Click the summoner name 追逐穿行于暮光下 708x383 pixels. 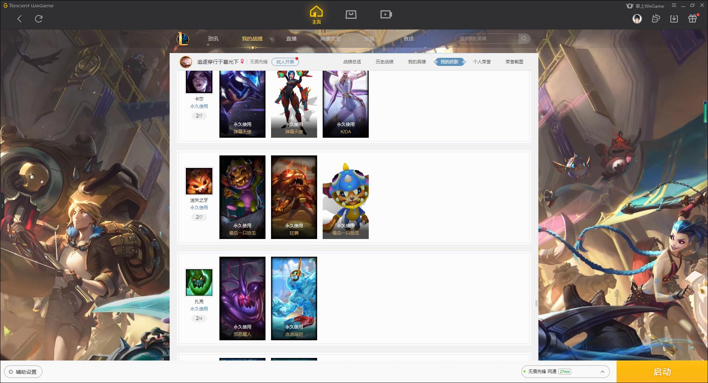[218, 62]
